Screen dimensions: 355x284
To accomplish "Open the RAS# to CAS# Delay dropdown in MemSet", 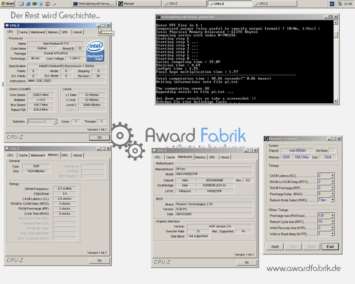I will click(x=332, y=182).
